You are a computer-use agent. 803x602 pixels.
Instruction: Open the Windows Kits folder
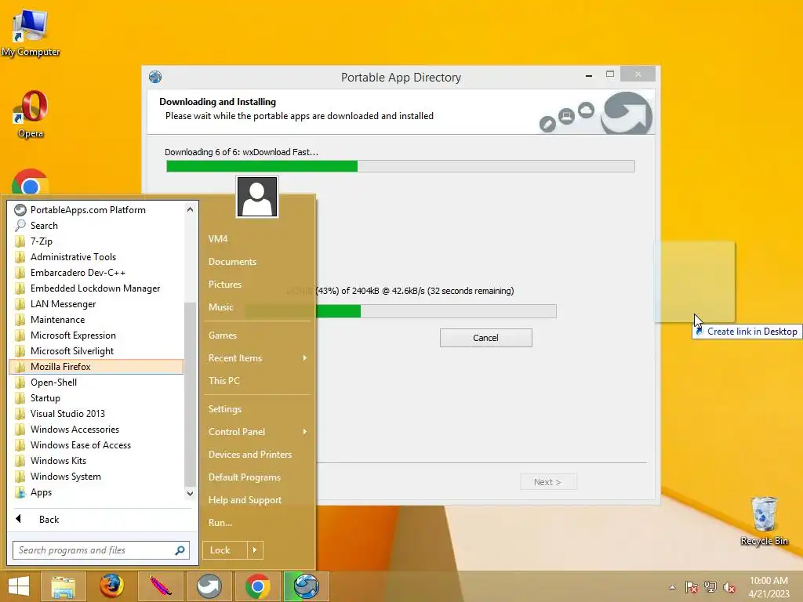pos(96,461)
